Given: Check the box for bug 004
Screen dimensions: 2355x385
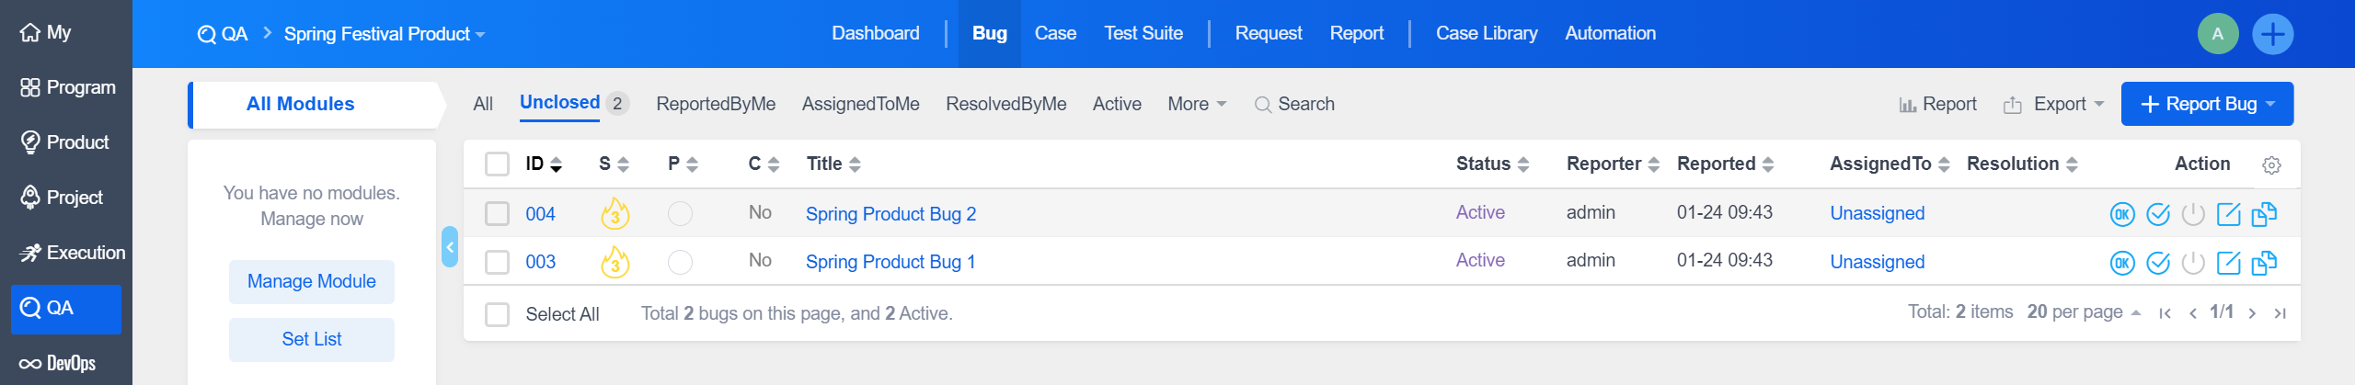Looking at the screenshot, I should pos(497,214).
